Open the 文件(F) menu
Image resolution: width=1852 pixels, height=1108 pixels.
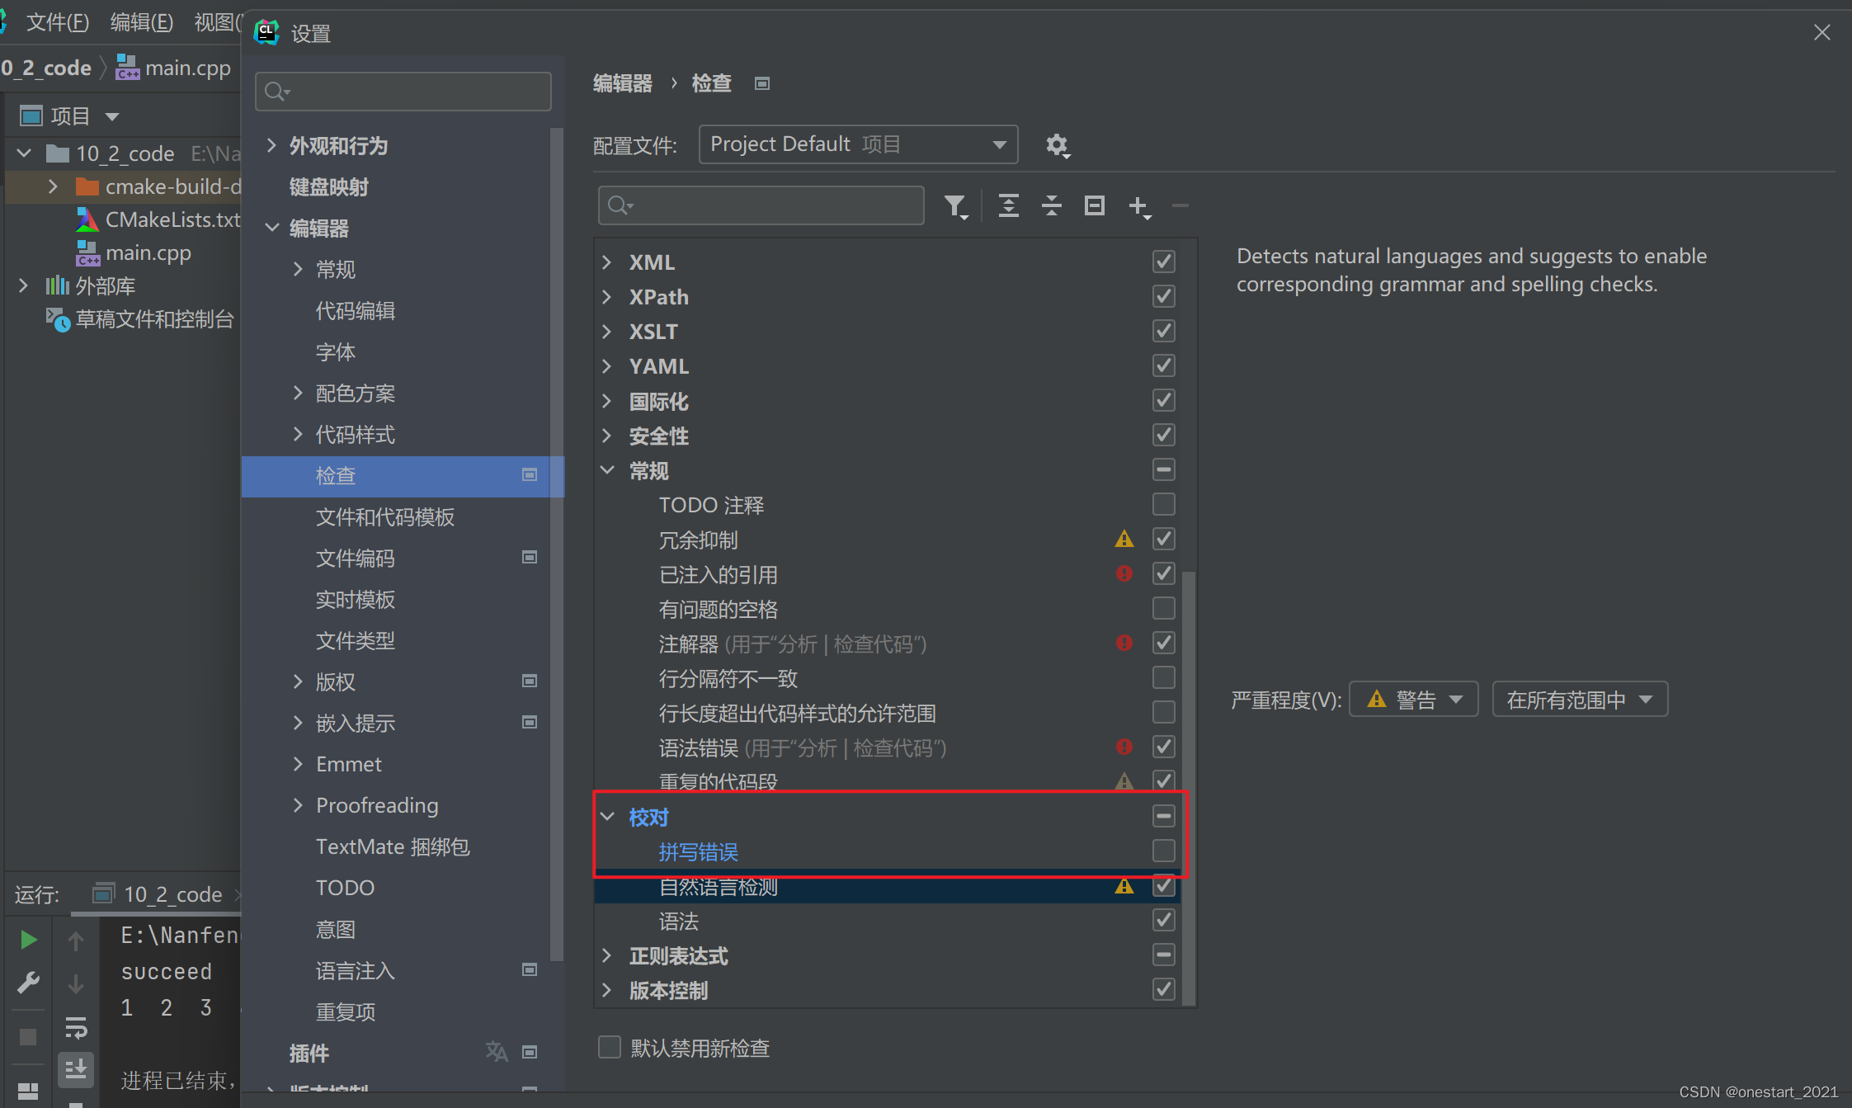coord(57,22)
